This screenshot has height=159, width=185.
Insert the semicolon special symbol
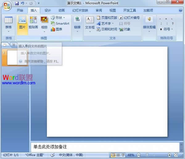coord(161,24)
